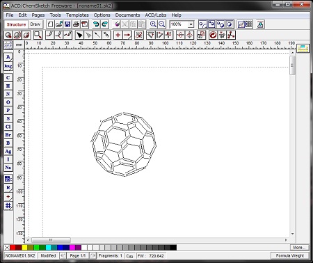
Task: Click the fullerene C60 structure on canvas
Action: (124, 144)
